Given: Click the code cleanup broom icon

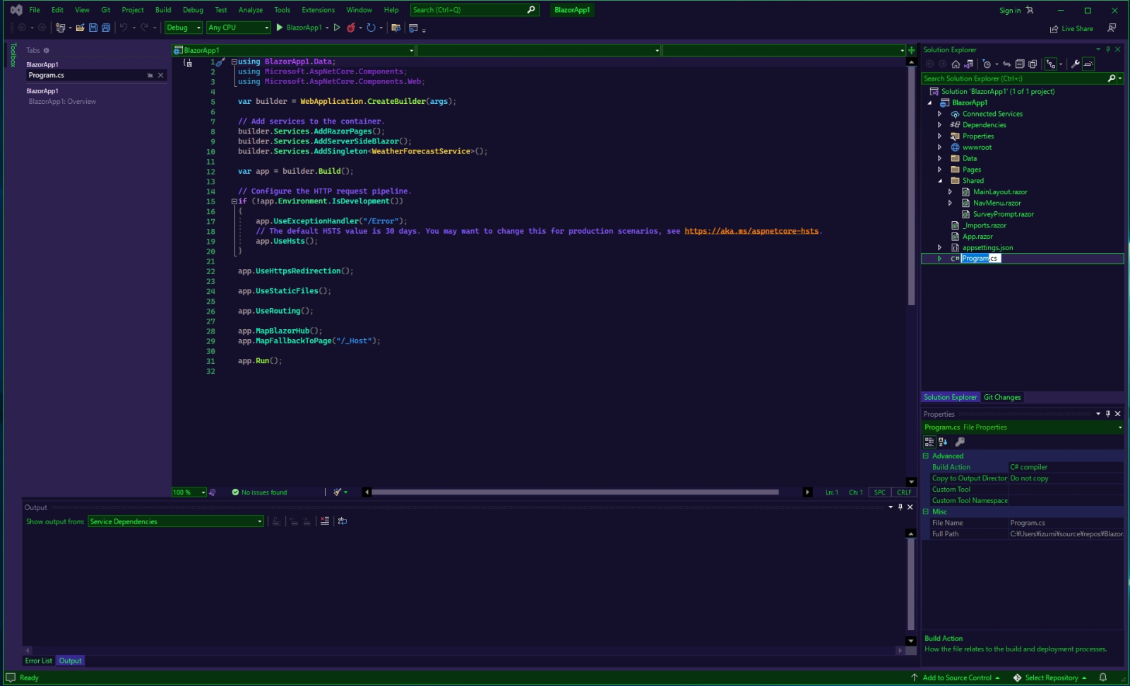Looking at the screenshot, I should pos(338,492).
